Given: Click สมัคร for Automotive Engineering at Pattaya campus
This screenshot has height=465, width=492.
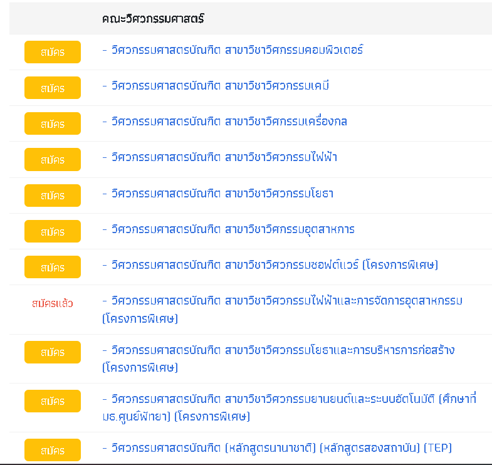Looking at the screenshot, I should click(53, 401).
